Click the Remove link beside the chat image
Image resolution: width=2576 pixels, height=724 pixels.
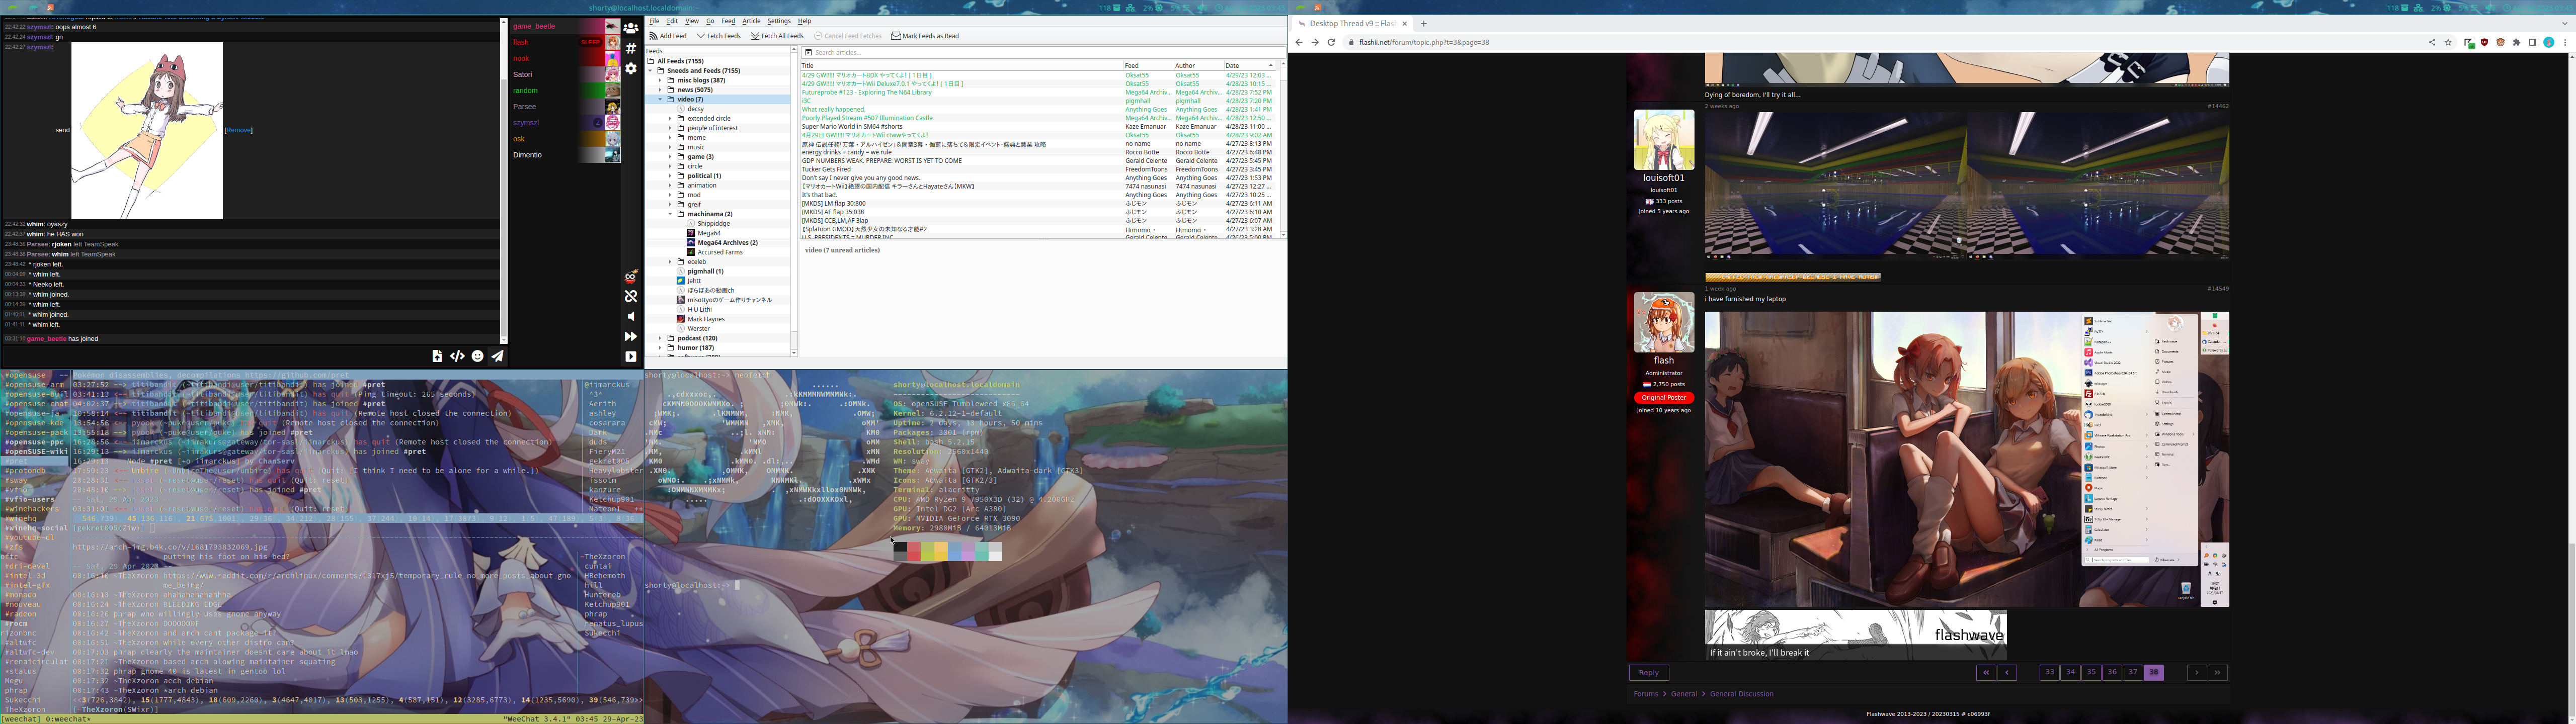[x=238, y=130]
